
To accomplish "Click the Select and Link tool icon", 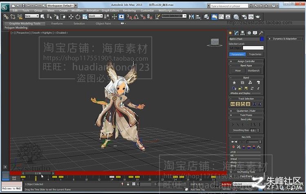I will 6,17.
